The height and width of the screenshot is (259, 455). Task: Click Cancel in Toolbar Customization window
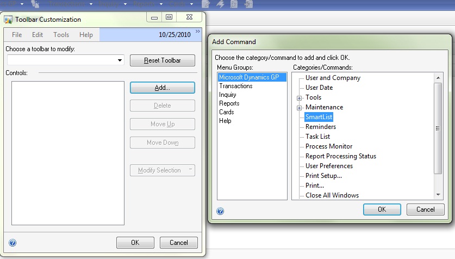pos(179,243)
